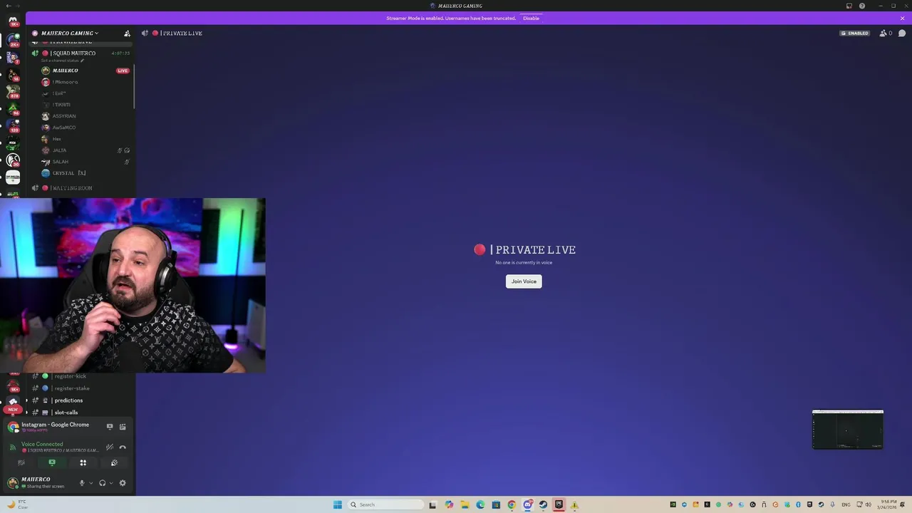The image size is (912, 513).
Task: Click the LIVE badge next to MAHERCO
Action: point(123,71)
